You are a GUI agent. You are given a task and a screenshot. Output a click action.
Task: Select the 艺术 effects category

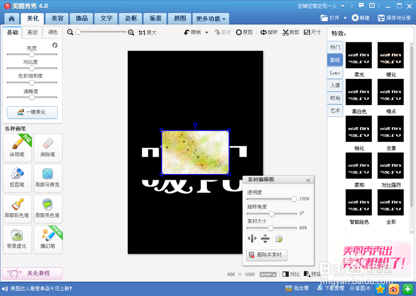click(335, 111)
